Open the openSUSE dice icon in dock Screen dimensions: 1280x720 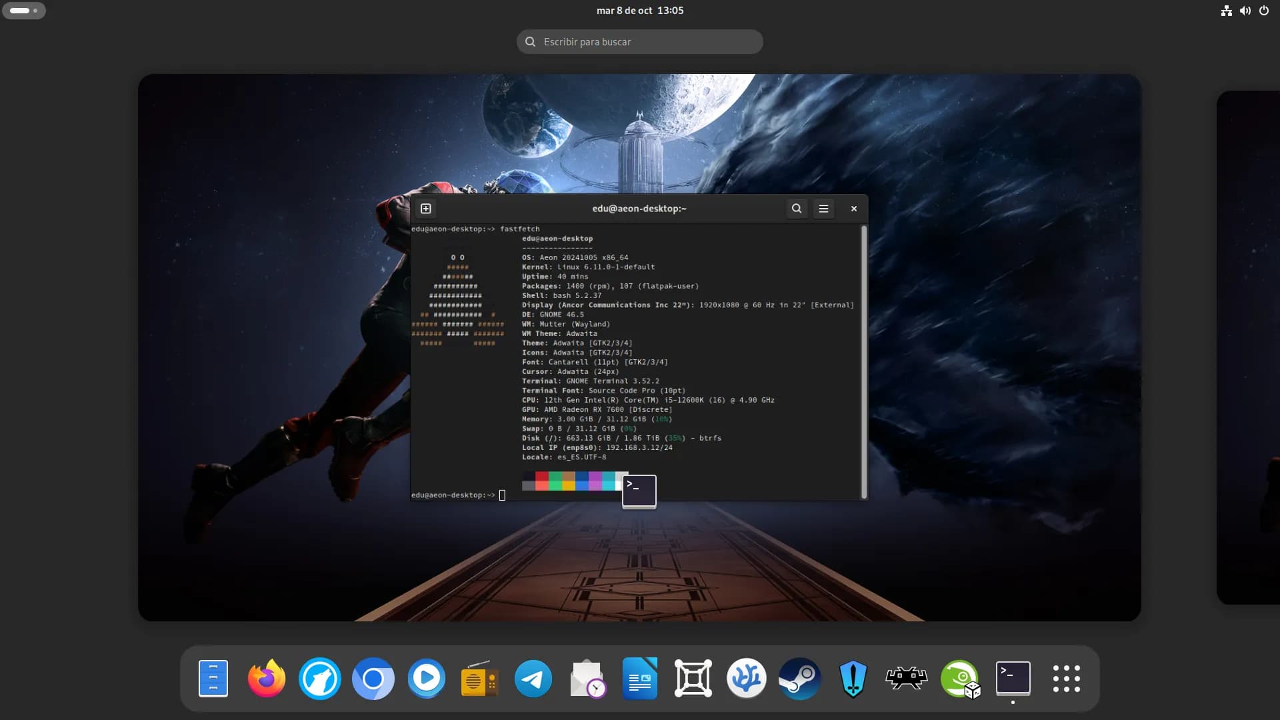coord(960,679)
